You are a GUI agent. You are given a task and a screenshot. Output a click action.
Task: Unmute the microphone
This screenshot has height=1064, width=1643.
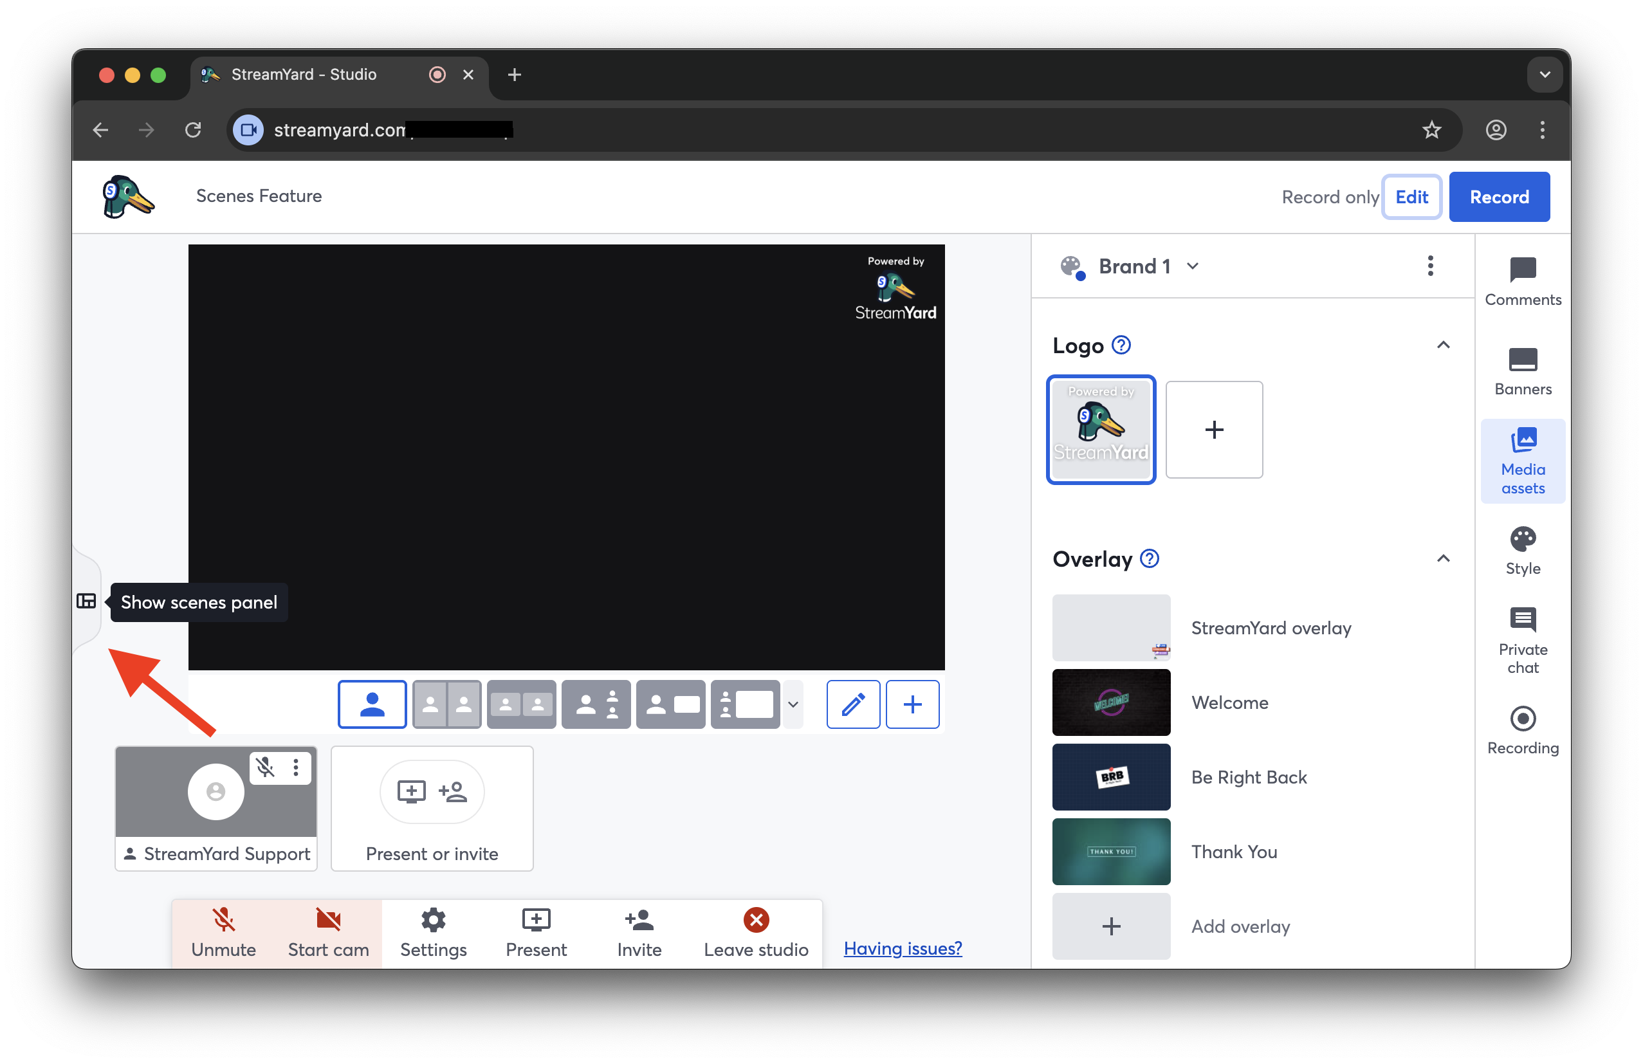(x=224, y=933)
